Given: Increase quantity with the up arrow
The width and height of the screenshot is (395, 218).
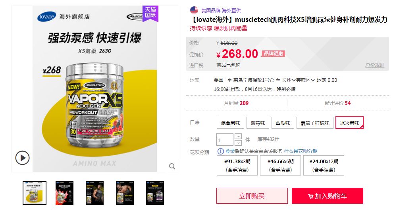Looking at the screenshot, I should point(238,136).
